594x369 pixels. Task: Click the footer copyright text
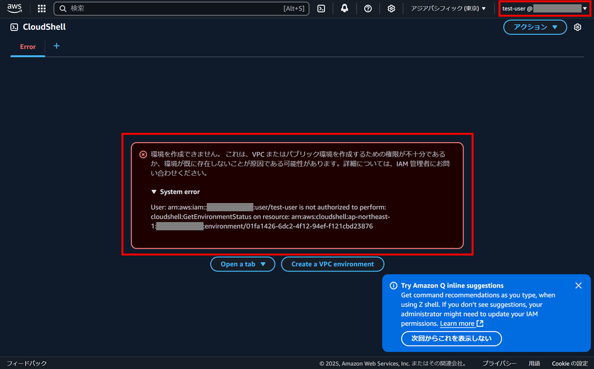coord(393,363)
